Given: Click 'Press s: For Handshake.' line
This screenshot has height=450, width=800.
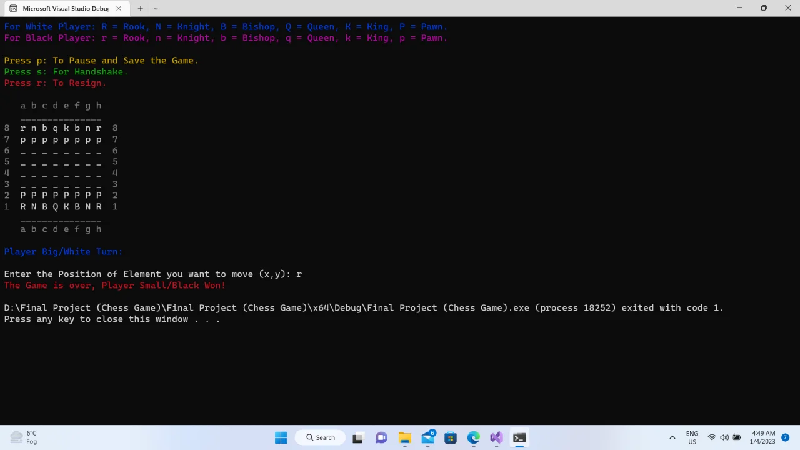Looking at the screenshot, I should pyautogui.click(x=66, y=72).
